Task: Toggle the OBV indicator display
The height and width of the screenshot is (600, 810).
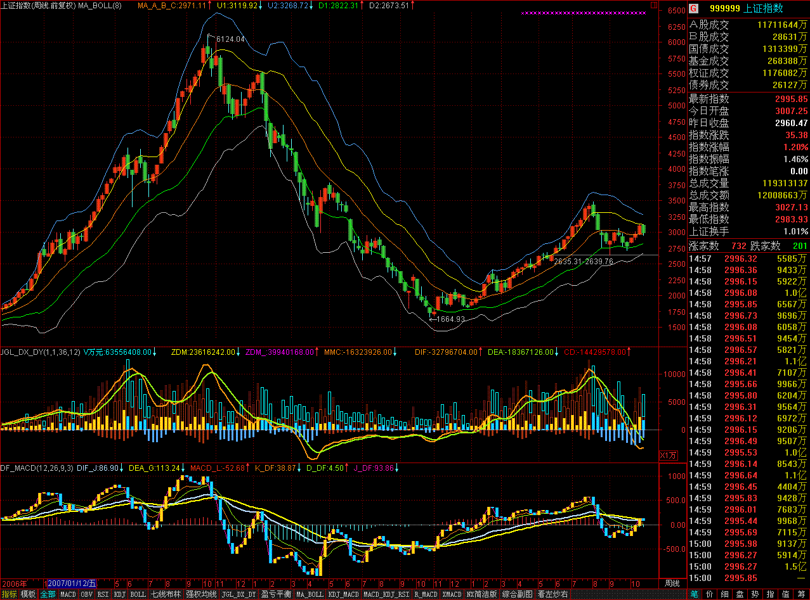Action: coord(86,595)
